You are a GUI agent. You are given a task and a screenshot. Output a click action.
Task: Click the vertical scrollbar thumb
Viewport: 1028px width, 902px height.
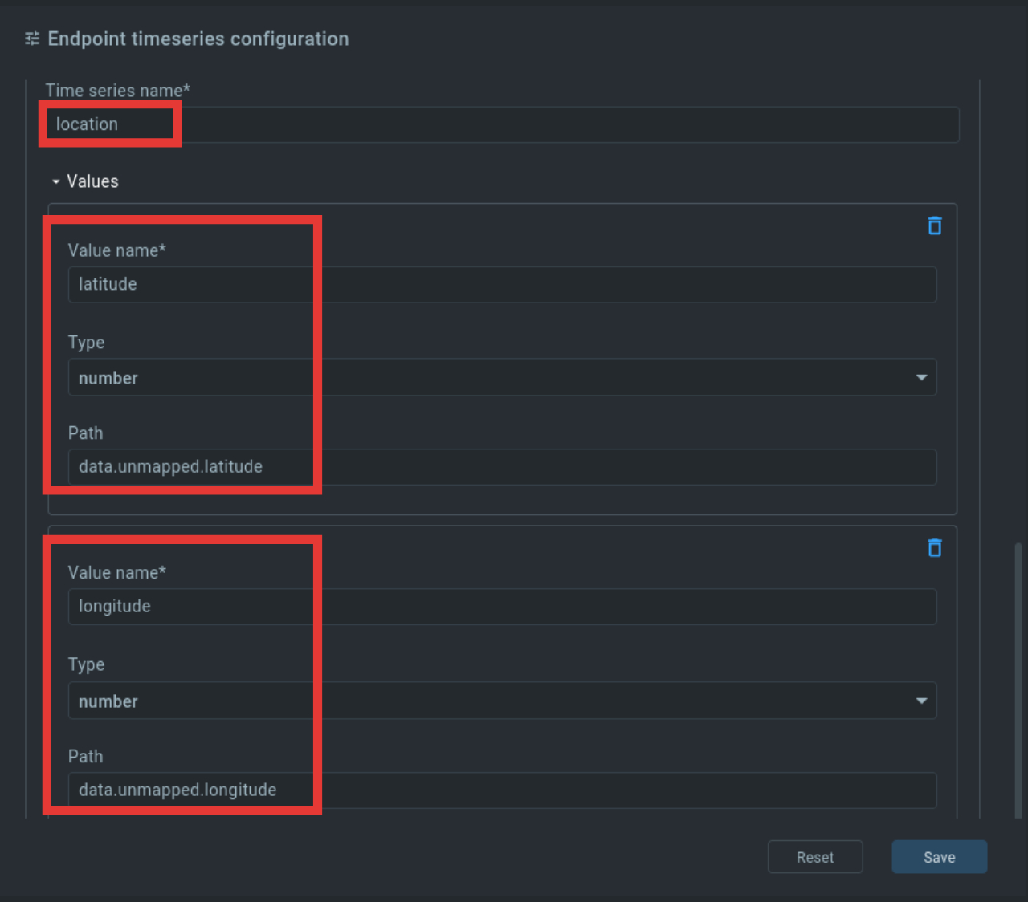1018,681
